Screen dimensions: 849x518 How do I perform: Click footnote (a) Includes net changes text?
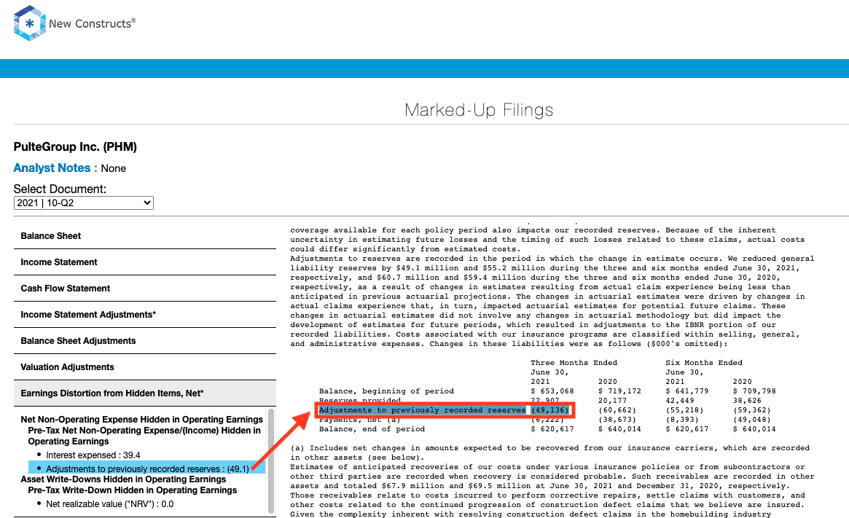click(x=550, y=452)
